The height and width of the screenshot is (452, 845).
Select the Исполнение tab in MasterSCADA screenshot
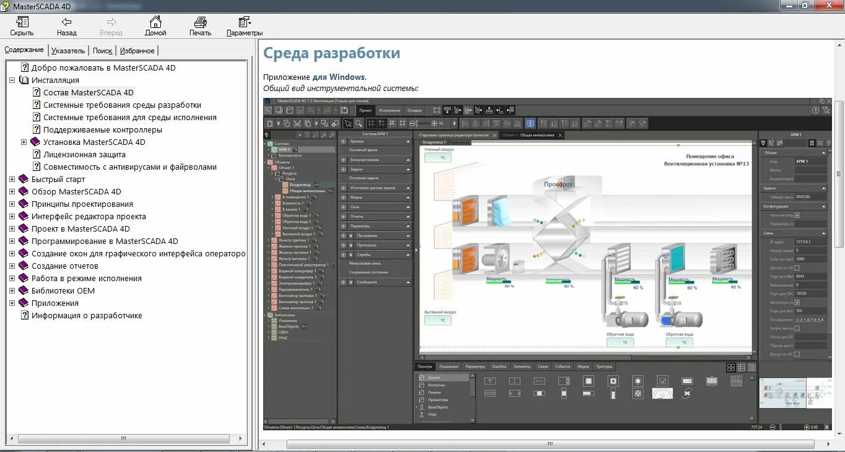coord(389,110)
